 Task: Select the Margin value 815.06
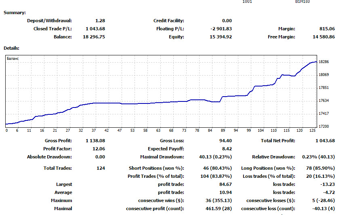327,29
